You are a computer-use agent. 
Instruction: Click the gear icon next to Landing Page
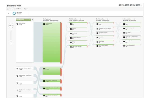(33, 20)
